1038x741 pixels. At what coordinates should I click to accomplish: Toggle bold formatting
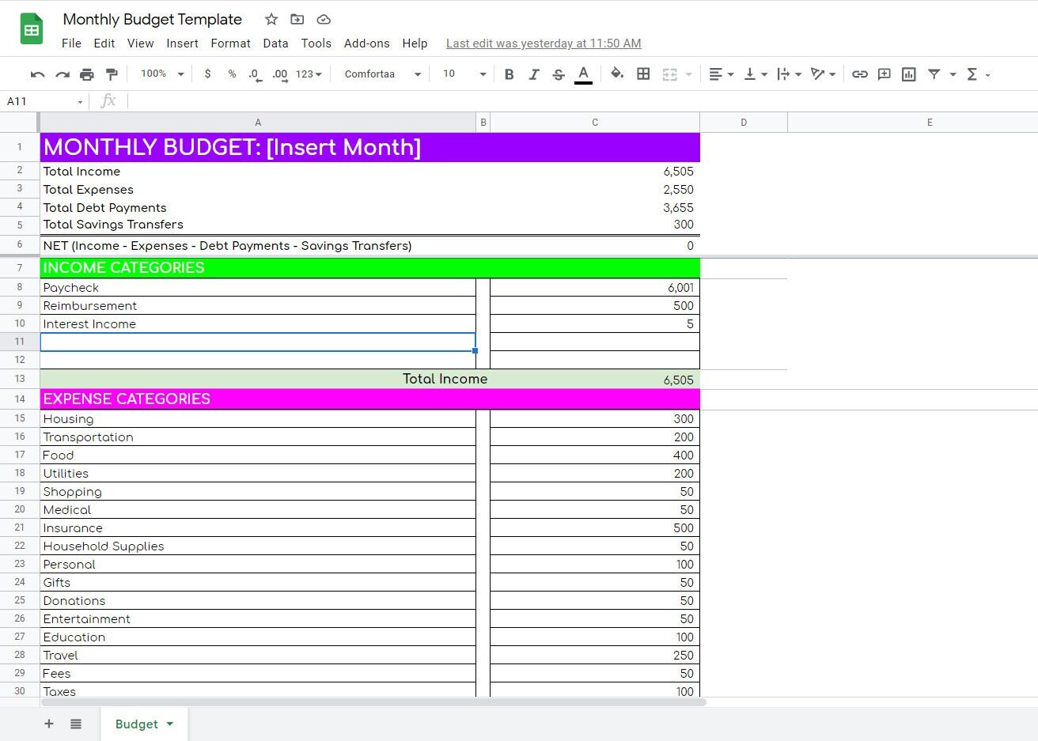(509, 74)
